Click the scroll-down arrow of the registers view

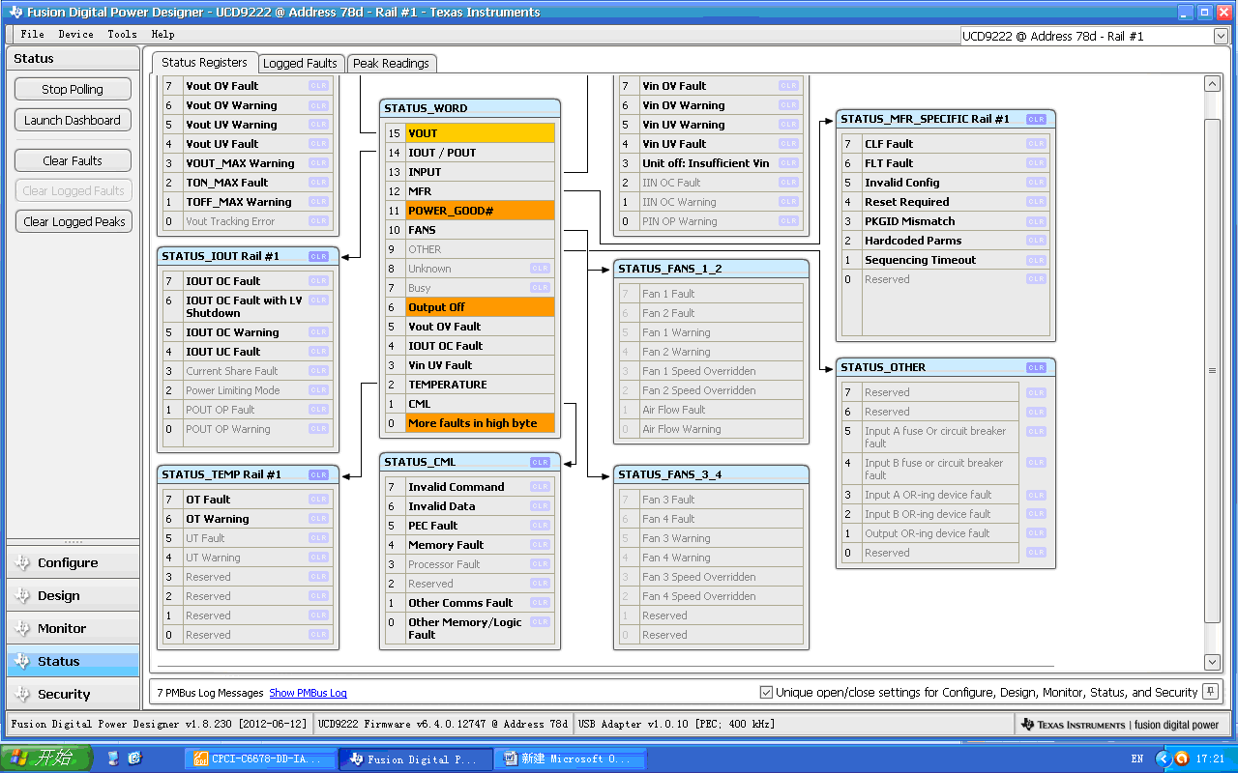coord(1212,662)
